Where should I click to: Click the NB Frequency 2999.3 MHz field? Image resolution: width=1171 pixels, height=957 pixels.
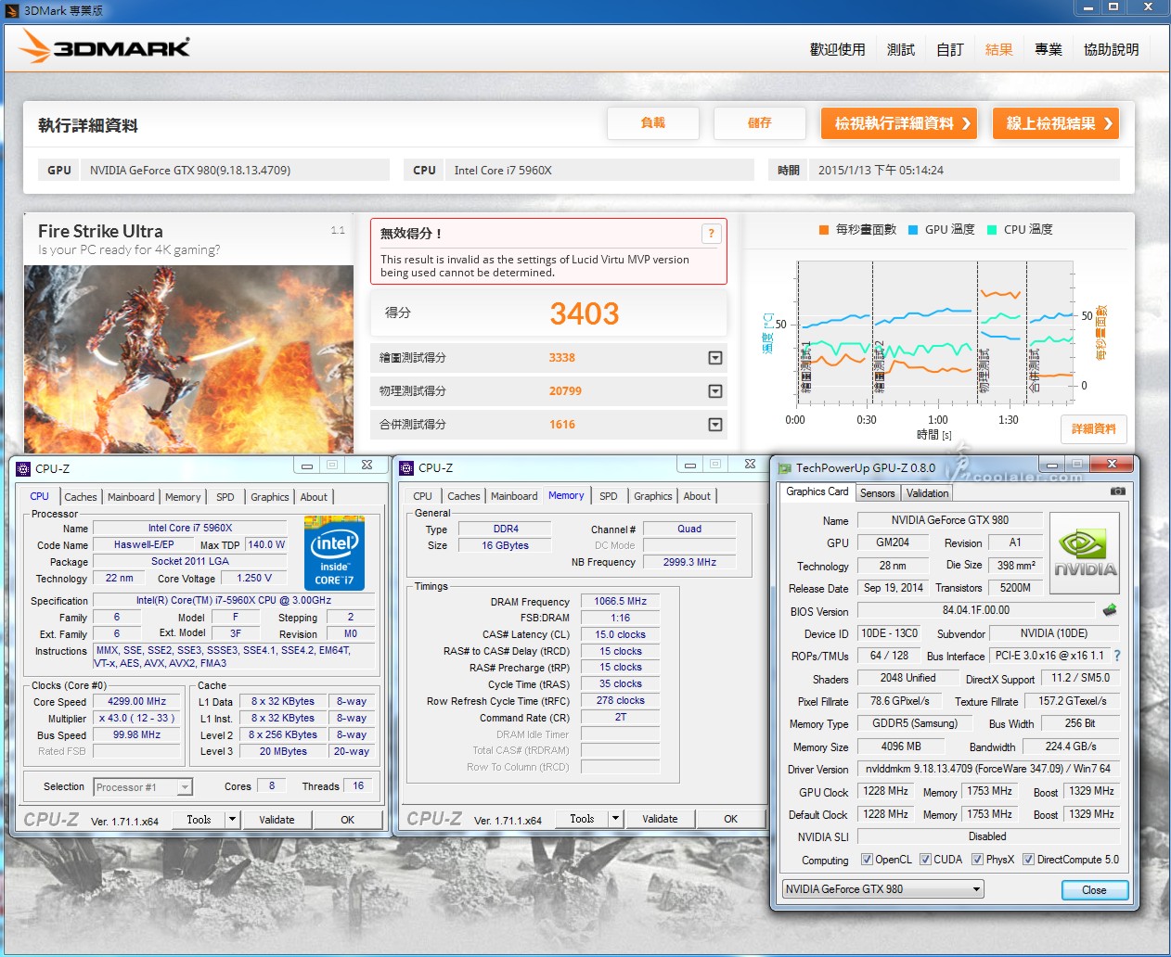pyautogui.click(x=689, y=562)
